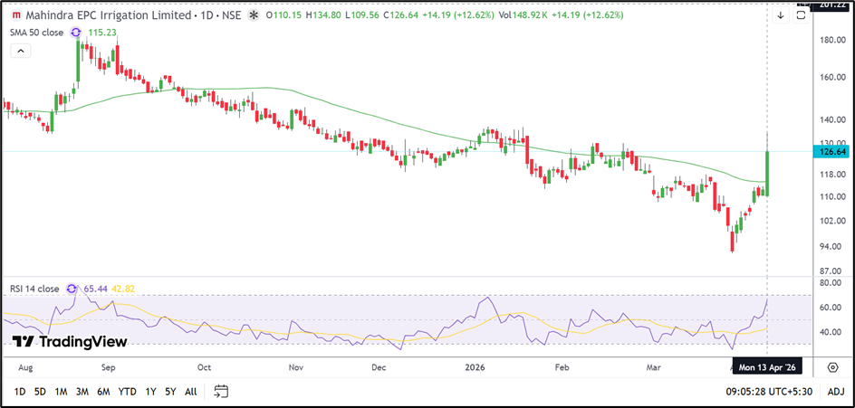Viewport: 855px width, 408px height.
Task: Open the timezone menu showing UTC+5:30
Action: pyautogui.click(x=769, y=392)
